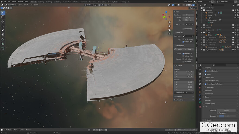The height and width of the screenshot is (134, 239).
Task: Open the Texture properties tab icon
Action: pos(200,107)
